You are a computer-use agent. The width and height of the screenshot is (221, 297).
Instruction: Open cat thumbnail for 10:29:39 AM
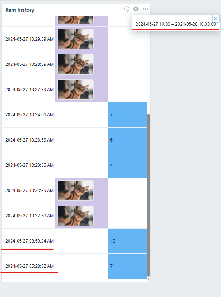[75, 39]
